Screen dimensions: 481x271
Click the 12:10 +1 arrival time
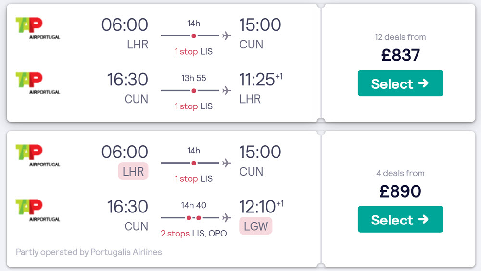coord(261,206)
